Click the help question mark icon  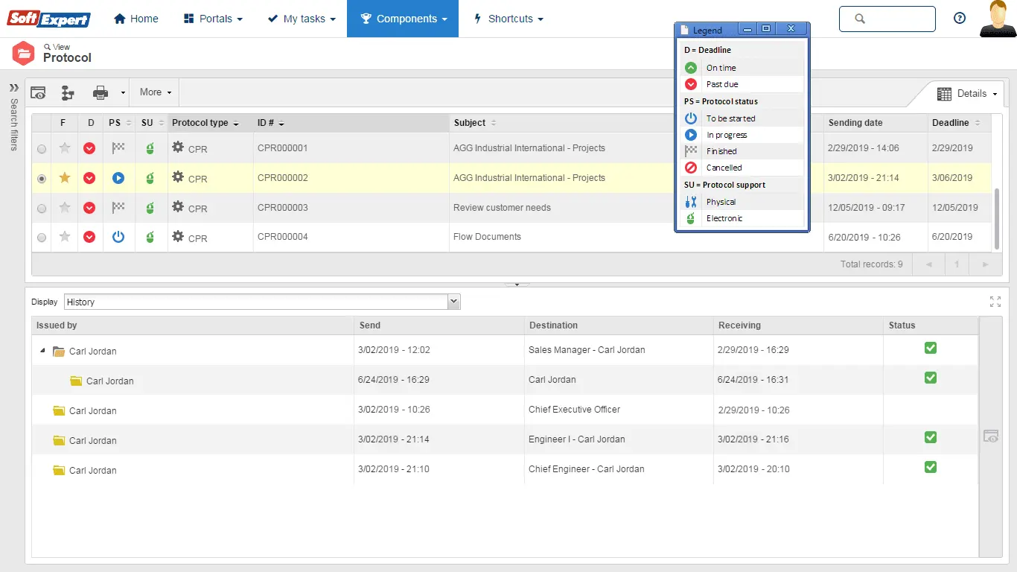click(960, 19)
